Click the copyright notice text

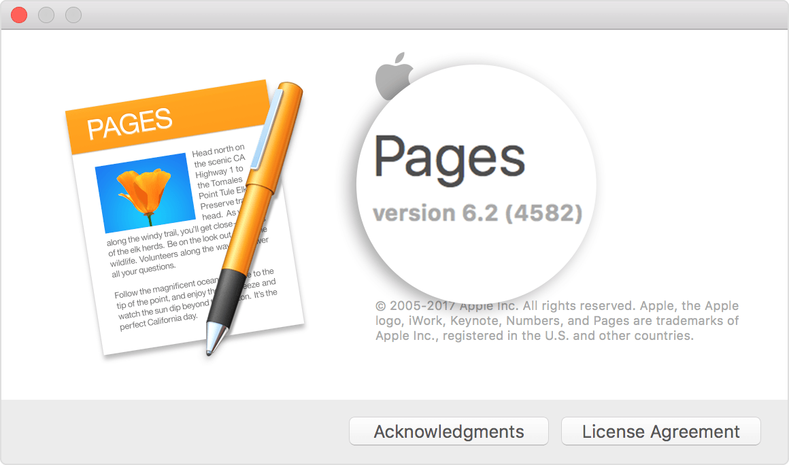pyautogui.click(x=557, y=321)
